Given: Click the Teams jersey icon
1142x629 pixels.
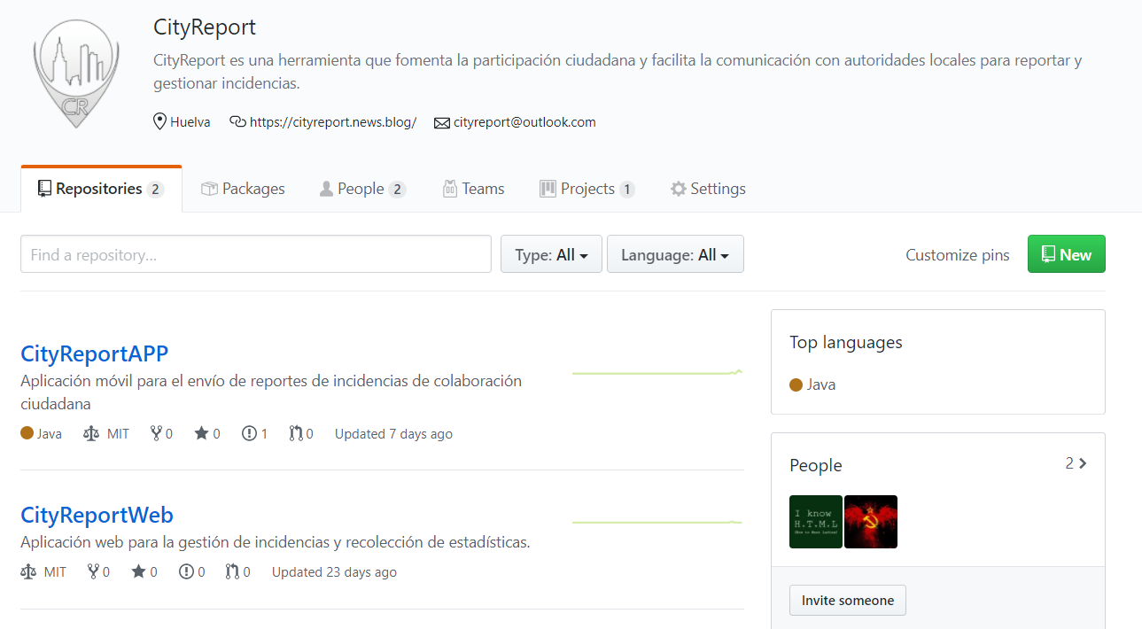Looking at the screenshot, I should pyautogui.click(x=450, y=189).
